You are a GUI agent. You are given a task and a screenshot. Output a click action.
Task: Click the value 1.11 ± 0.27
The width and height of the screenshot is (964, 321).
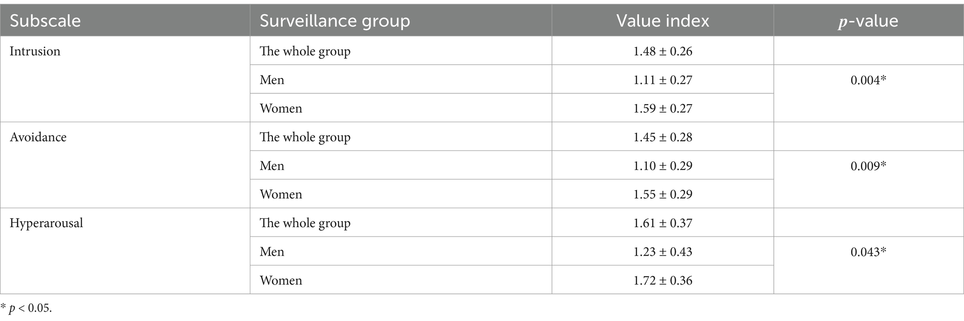tap(663, 80)
